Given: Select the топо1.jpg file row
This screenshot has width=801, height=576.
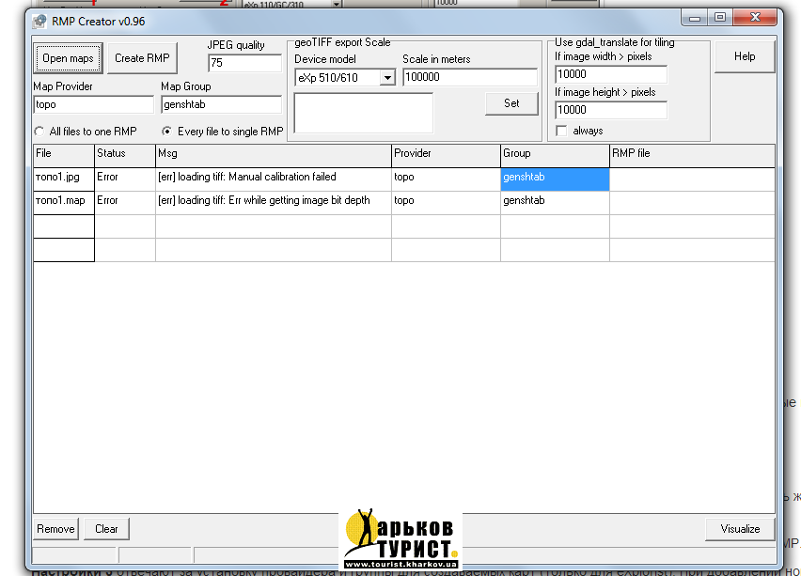Looking at the screenshot, I should pyautogui.click(x=63, y=177).
